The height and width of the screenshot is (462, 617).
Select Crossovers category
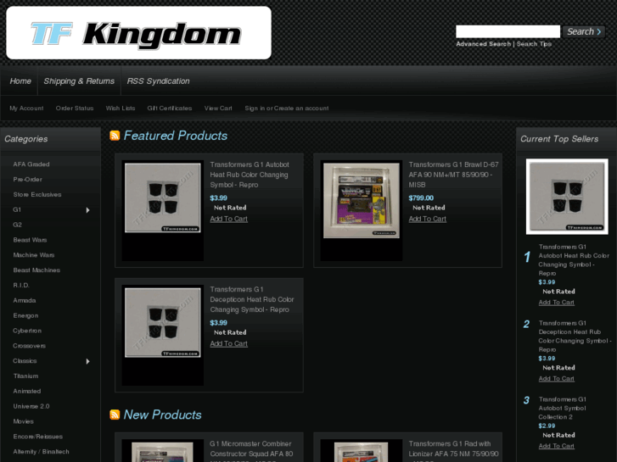click(x=29, y=346)
